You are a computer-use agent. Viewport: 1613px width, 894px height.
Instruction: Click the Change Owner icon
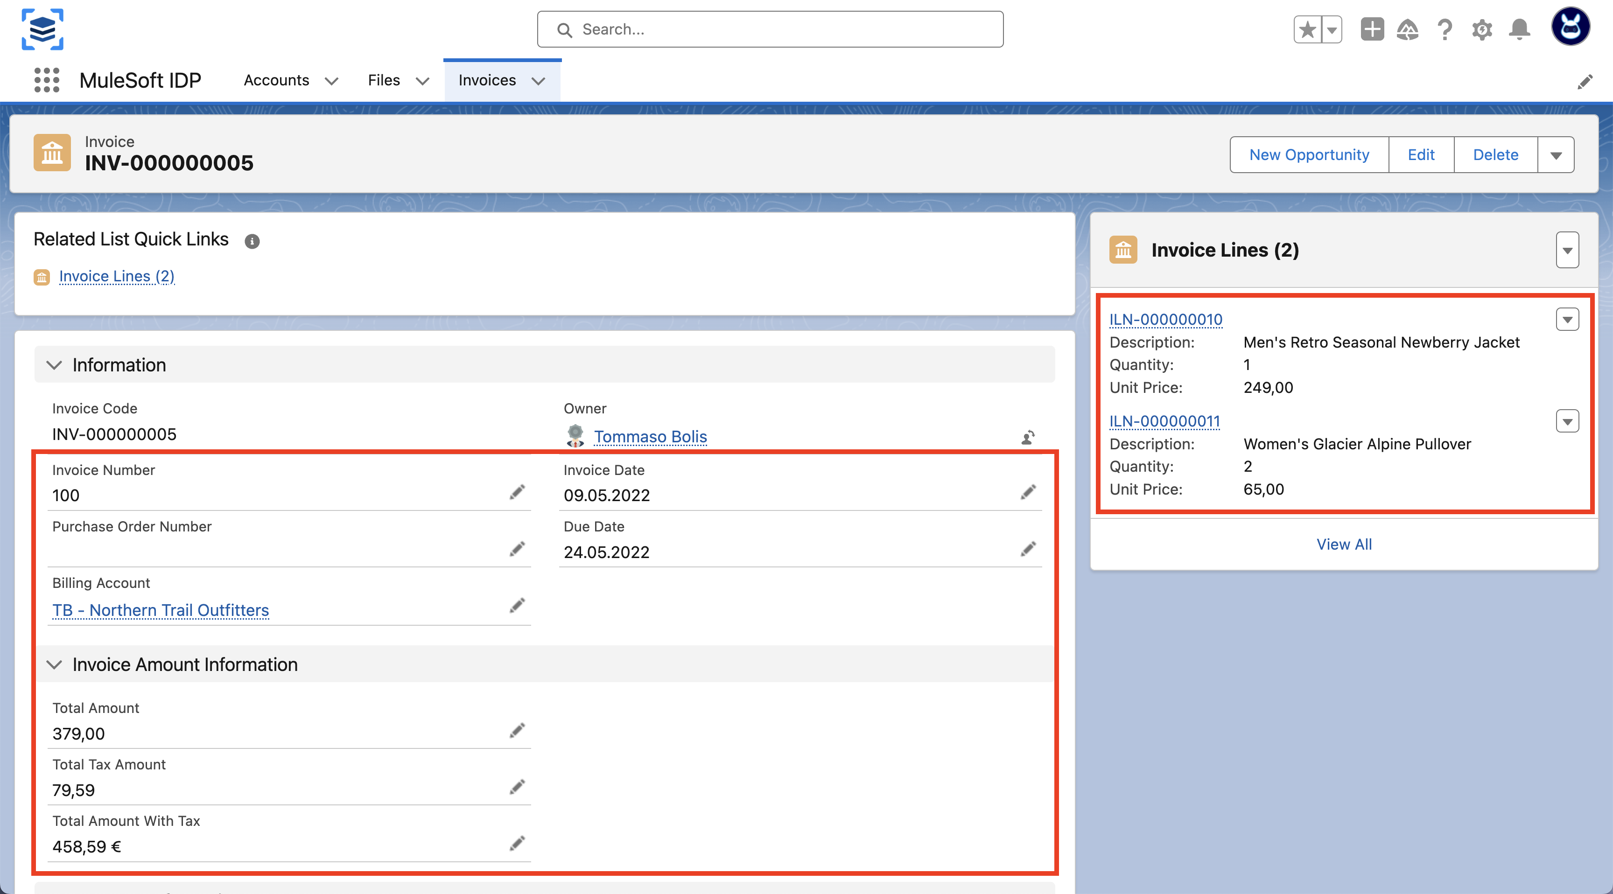[1028, 437]
